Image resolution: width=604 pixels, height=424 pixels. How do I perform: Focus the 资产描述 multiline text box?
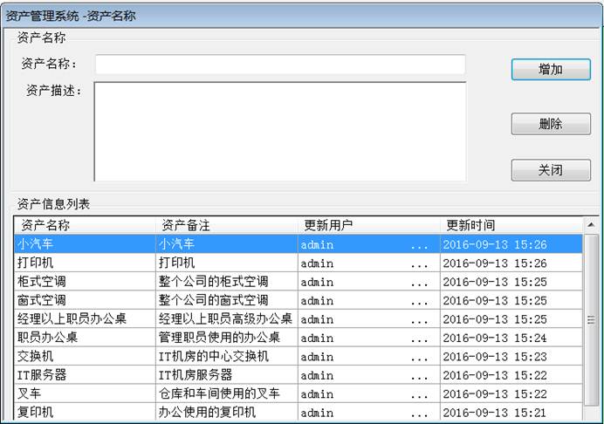pyautogui.click(x=280, y=132)
